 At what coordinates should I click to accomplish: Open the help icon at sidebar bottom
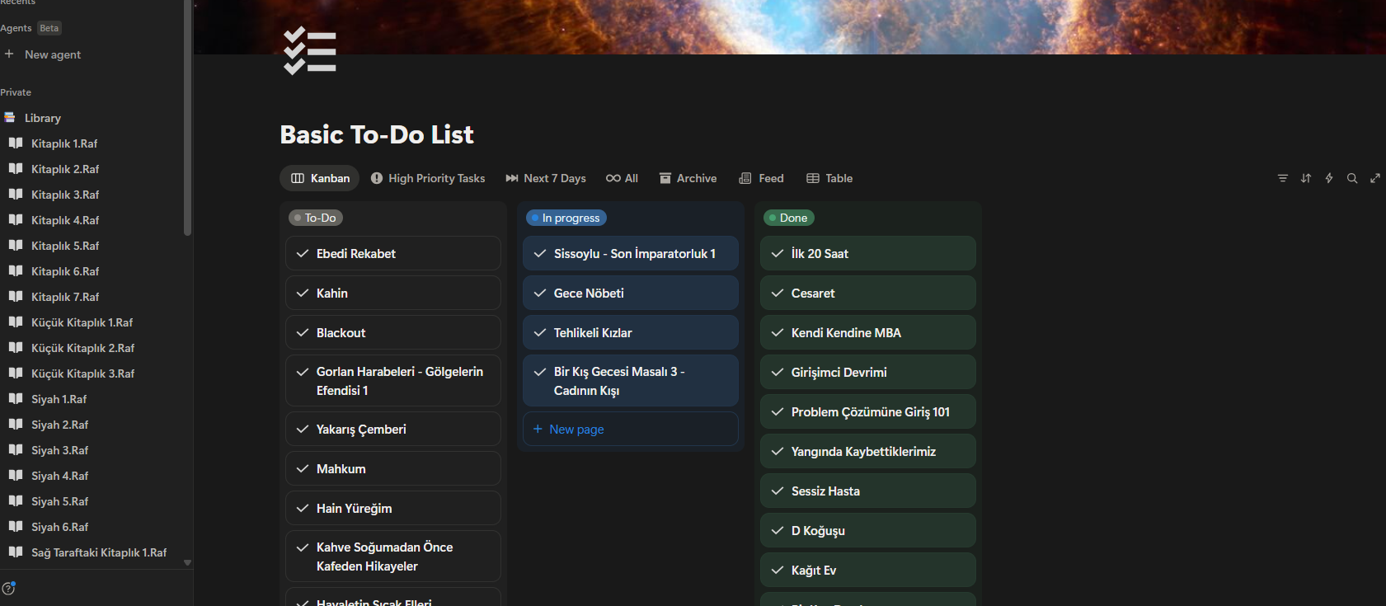point(9,588)
